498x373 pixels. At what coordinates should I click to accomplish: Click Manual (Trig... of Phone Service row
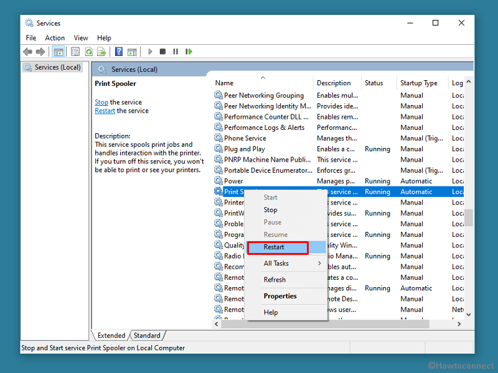421,138
